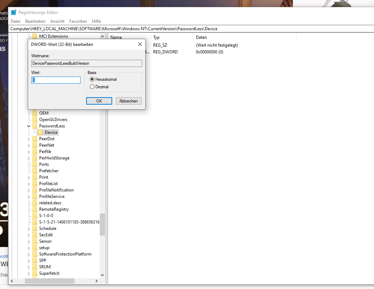The height and width of the screenshot is (289, 374).
Task: Click the SRUM folder icon
Action: 35,267
